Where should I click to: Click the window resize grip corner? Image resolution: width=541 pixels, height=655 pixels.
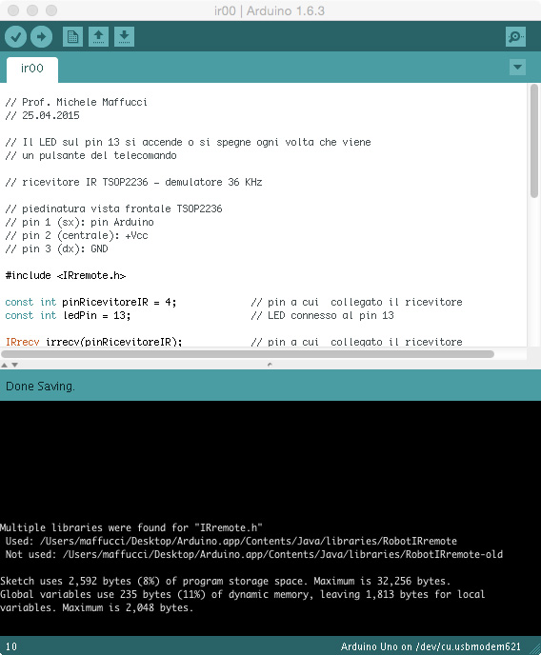(x=534, y=648)
